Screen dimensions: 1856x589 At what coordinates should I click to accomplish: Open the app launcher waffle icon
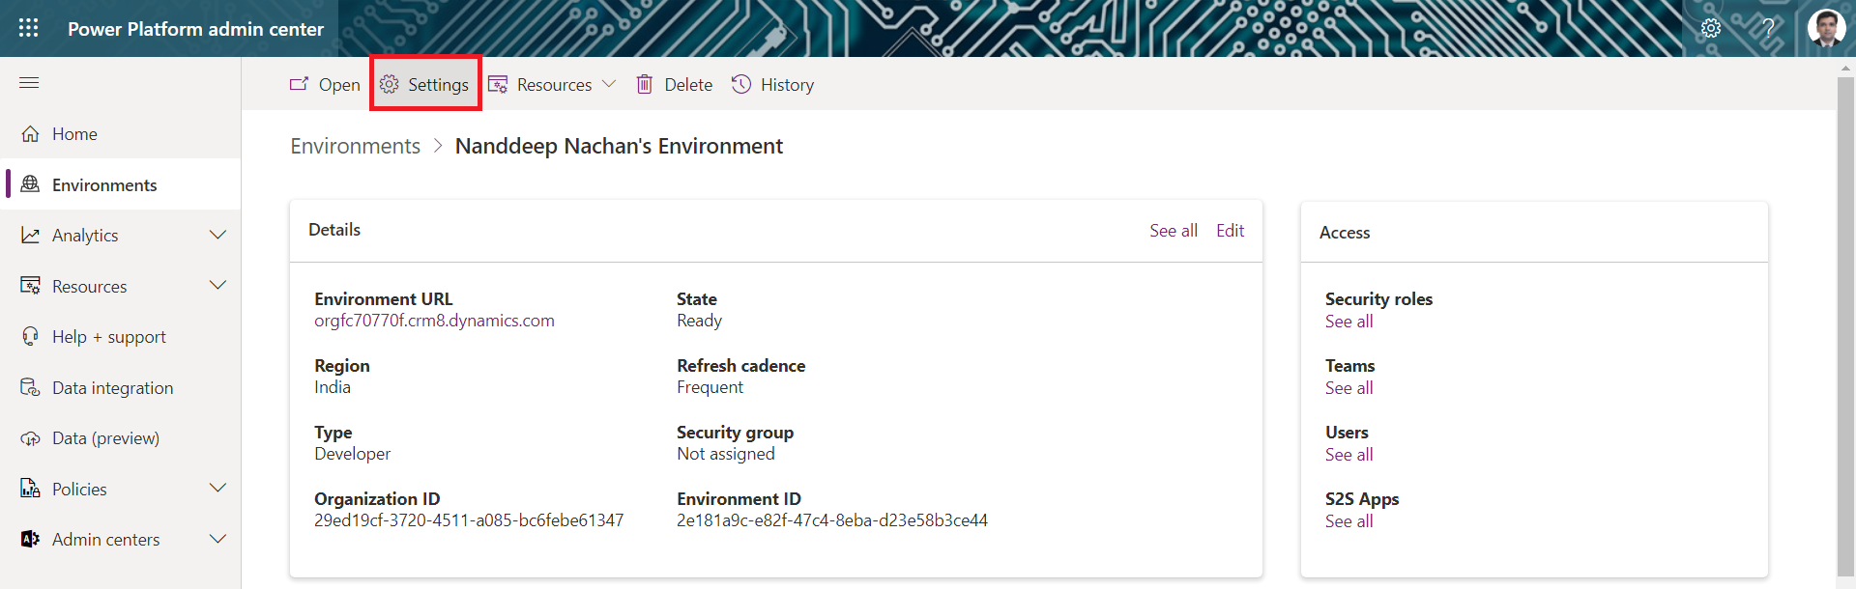click(x=29, y=28)
